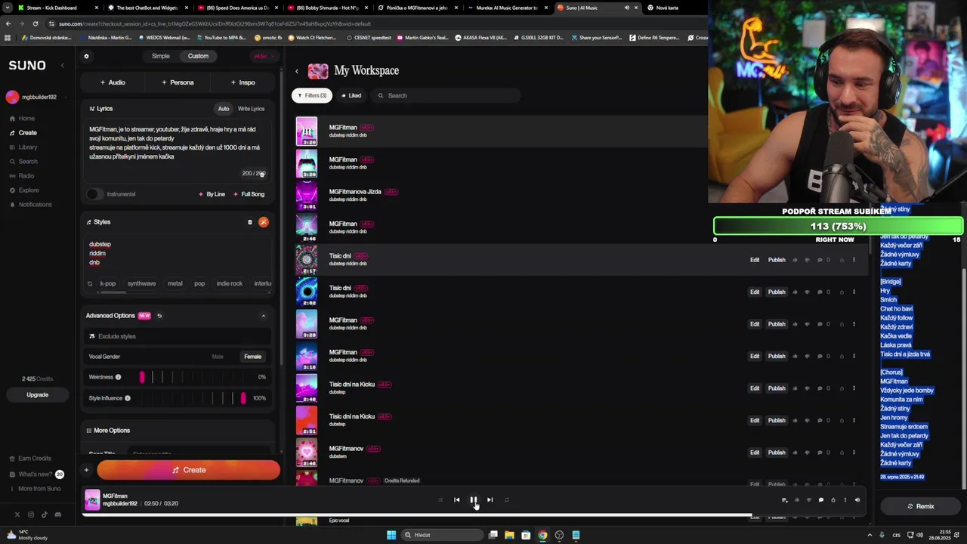The width and height of the screenshot is (967, 544).
Task: Collapse the Advanced Options section
Action: (x=263, y=316)
